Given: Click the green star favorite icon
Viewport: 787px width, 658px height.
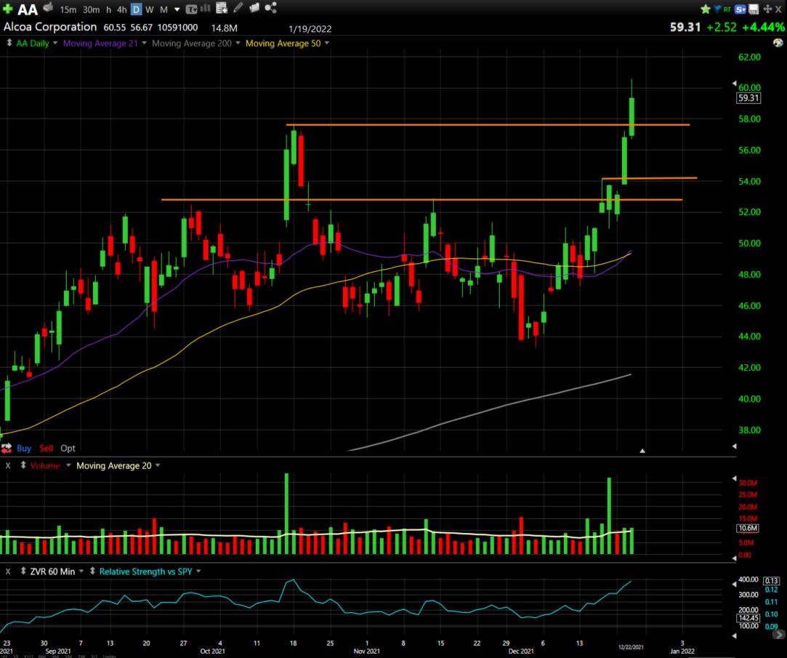Looking at the screenshot, I should [705, 9].
